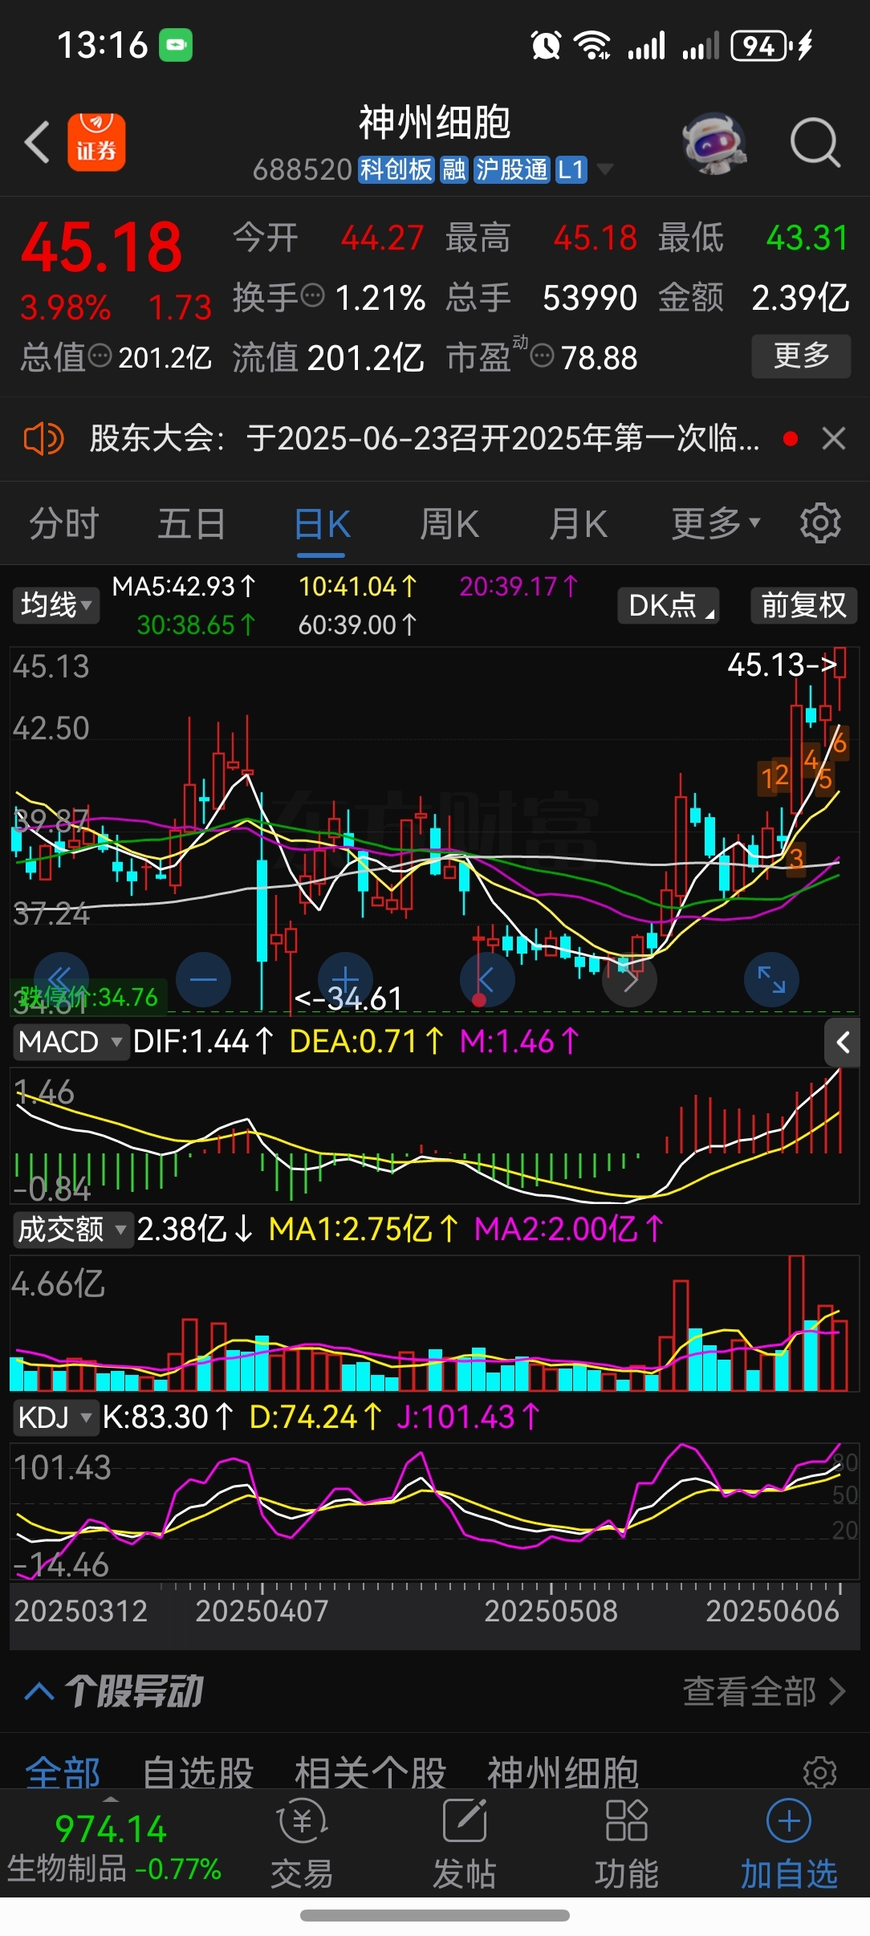870x1936 pixels.
Task: Tap DIF:1.44 MACD value
Action: click(x=203, y=1042)
